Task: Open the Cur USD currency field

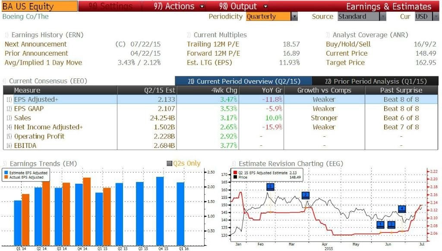Action: pos(423,17)
